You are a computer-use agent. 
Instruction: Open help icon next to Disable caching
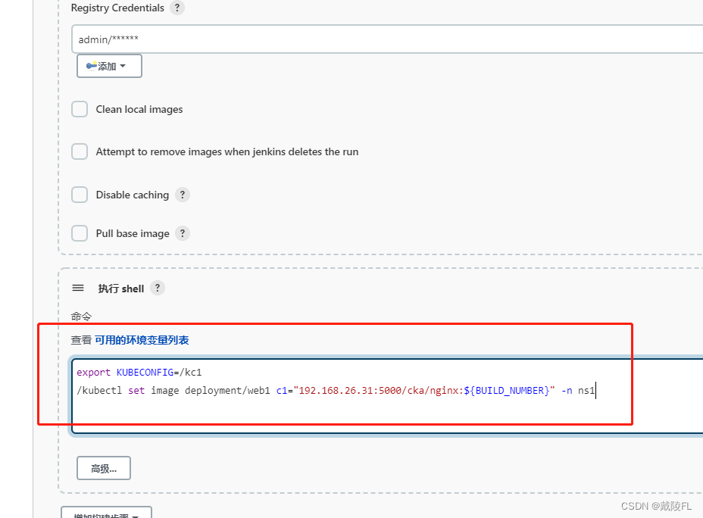[182, 195]
